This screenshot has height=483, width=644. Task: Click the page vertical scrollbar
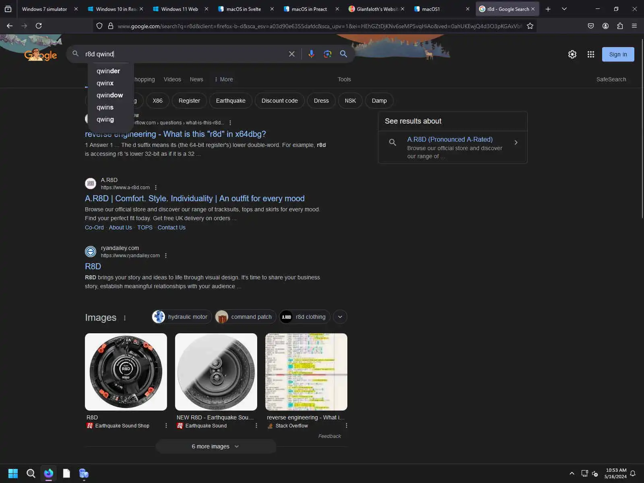[x=642, y=129]
